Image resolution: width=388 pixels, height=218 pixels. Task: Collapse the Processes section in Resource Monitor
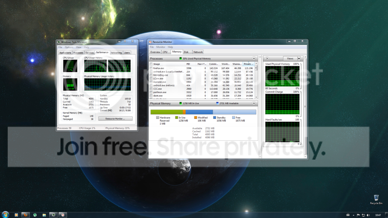pyautogui.click(x=254, y=59)
